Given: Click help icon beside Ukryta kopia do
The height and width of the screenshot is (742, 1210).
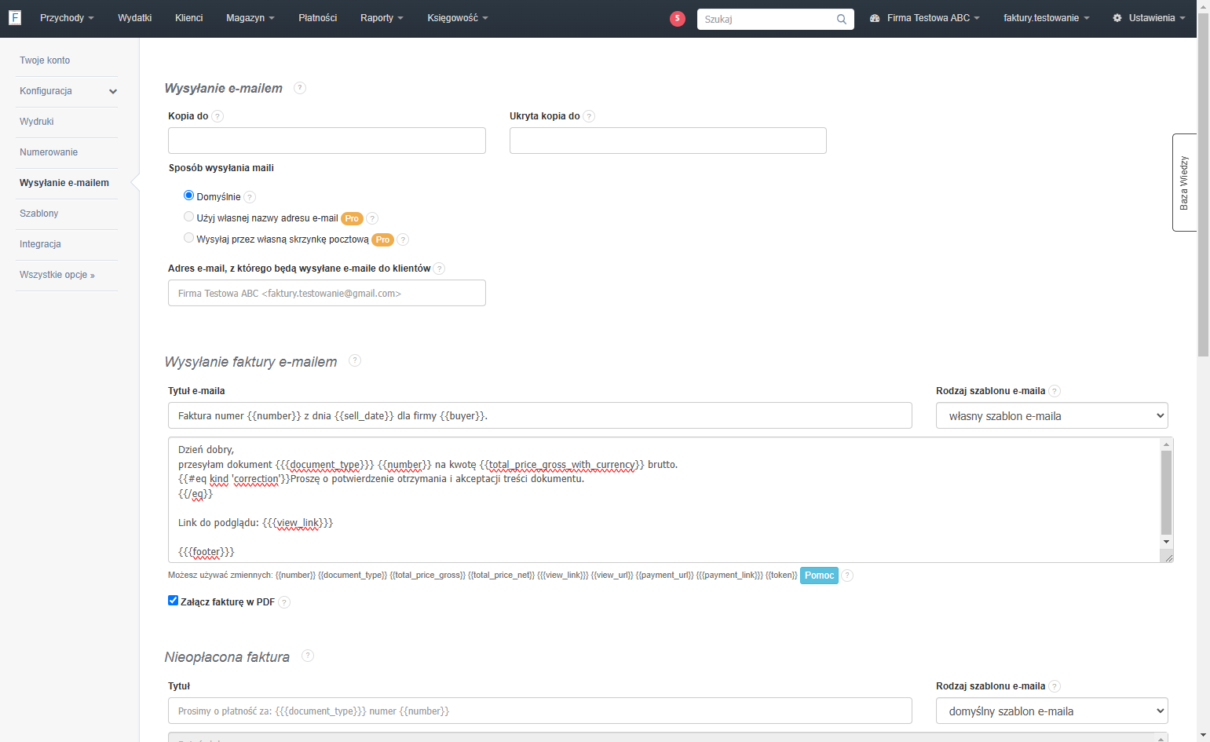Looking at the screenshot, I should click(x=589, y=116).
